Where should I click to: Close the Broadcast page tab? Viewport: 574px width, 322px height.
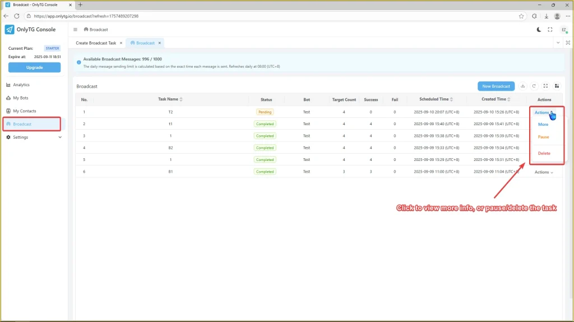tap(160, 43)
